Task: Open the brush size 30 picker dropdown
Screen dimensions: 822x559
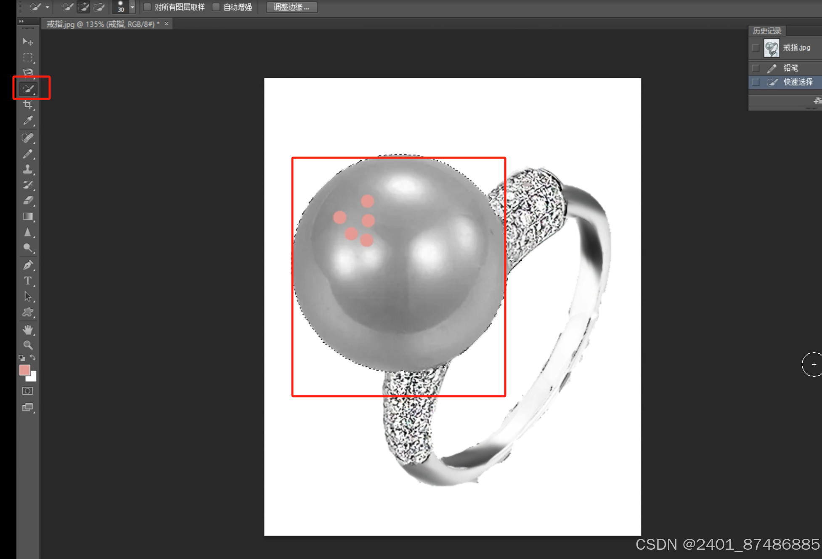Action: (x=132, y=7)
